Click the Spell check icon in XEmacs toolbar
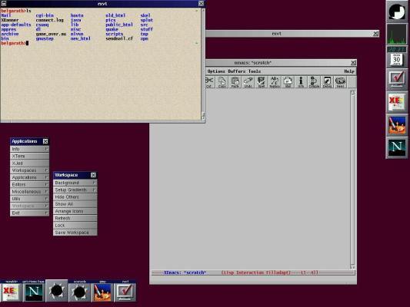 [262, 82]
